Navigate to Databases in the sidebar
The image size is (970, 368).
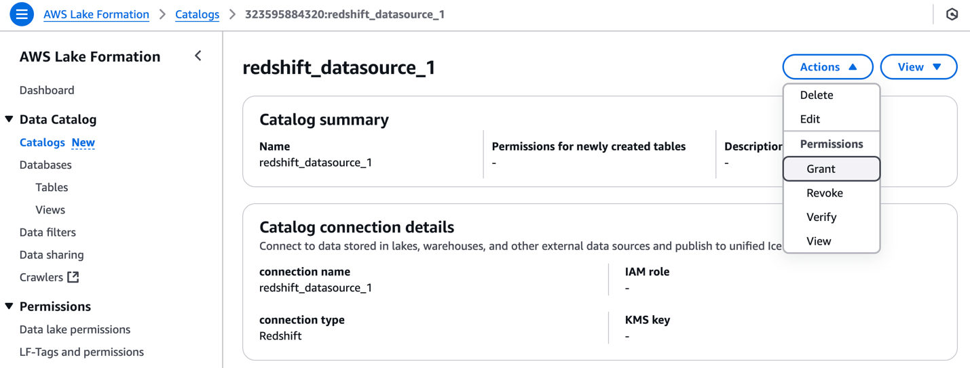click(x=45, y=165)
